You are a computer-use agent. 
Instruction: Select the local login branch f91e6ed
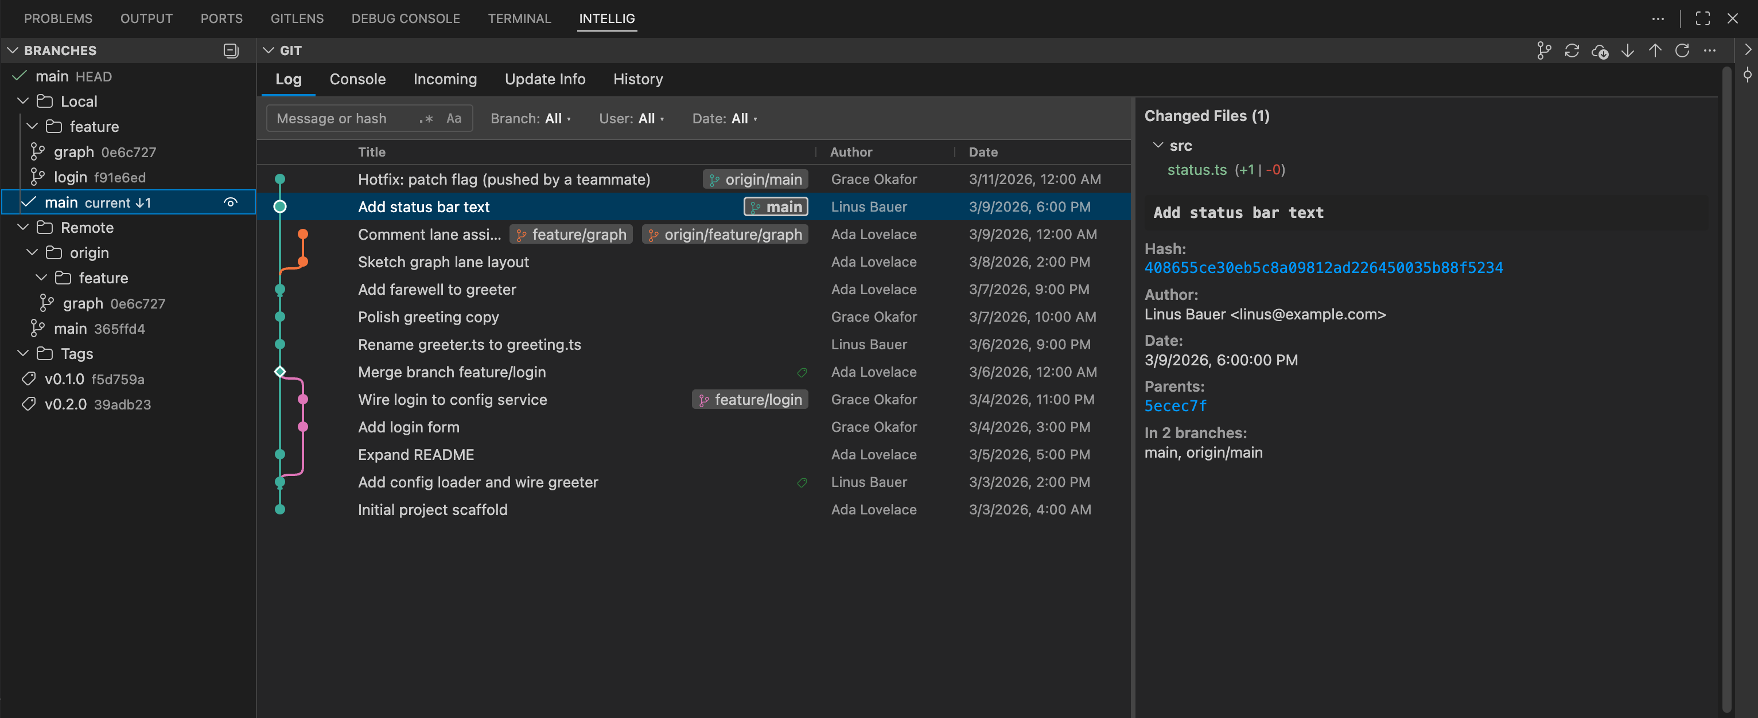pos(129,177)
